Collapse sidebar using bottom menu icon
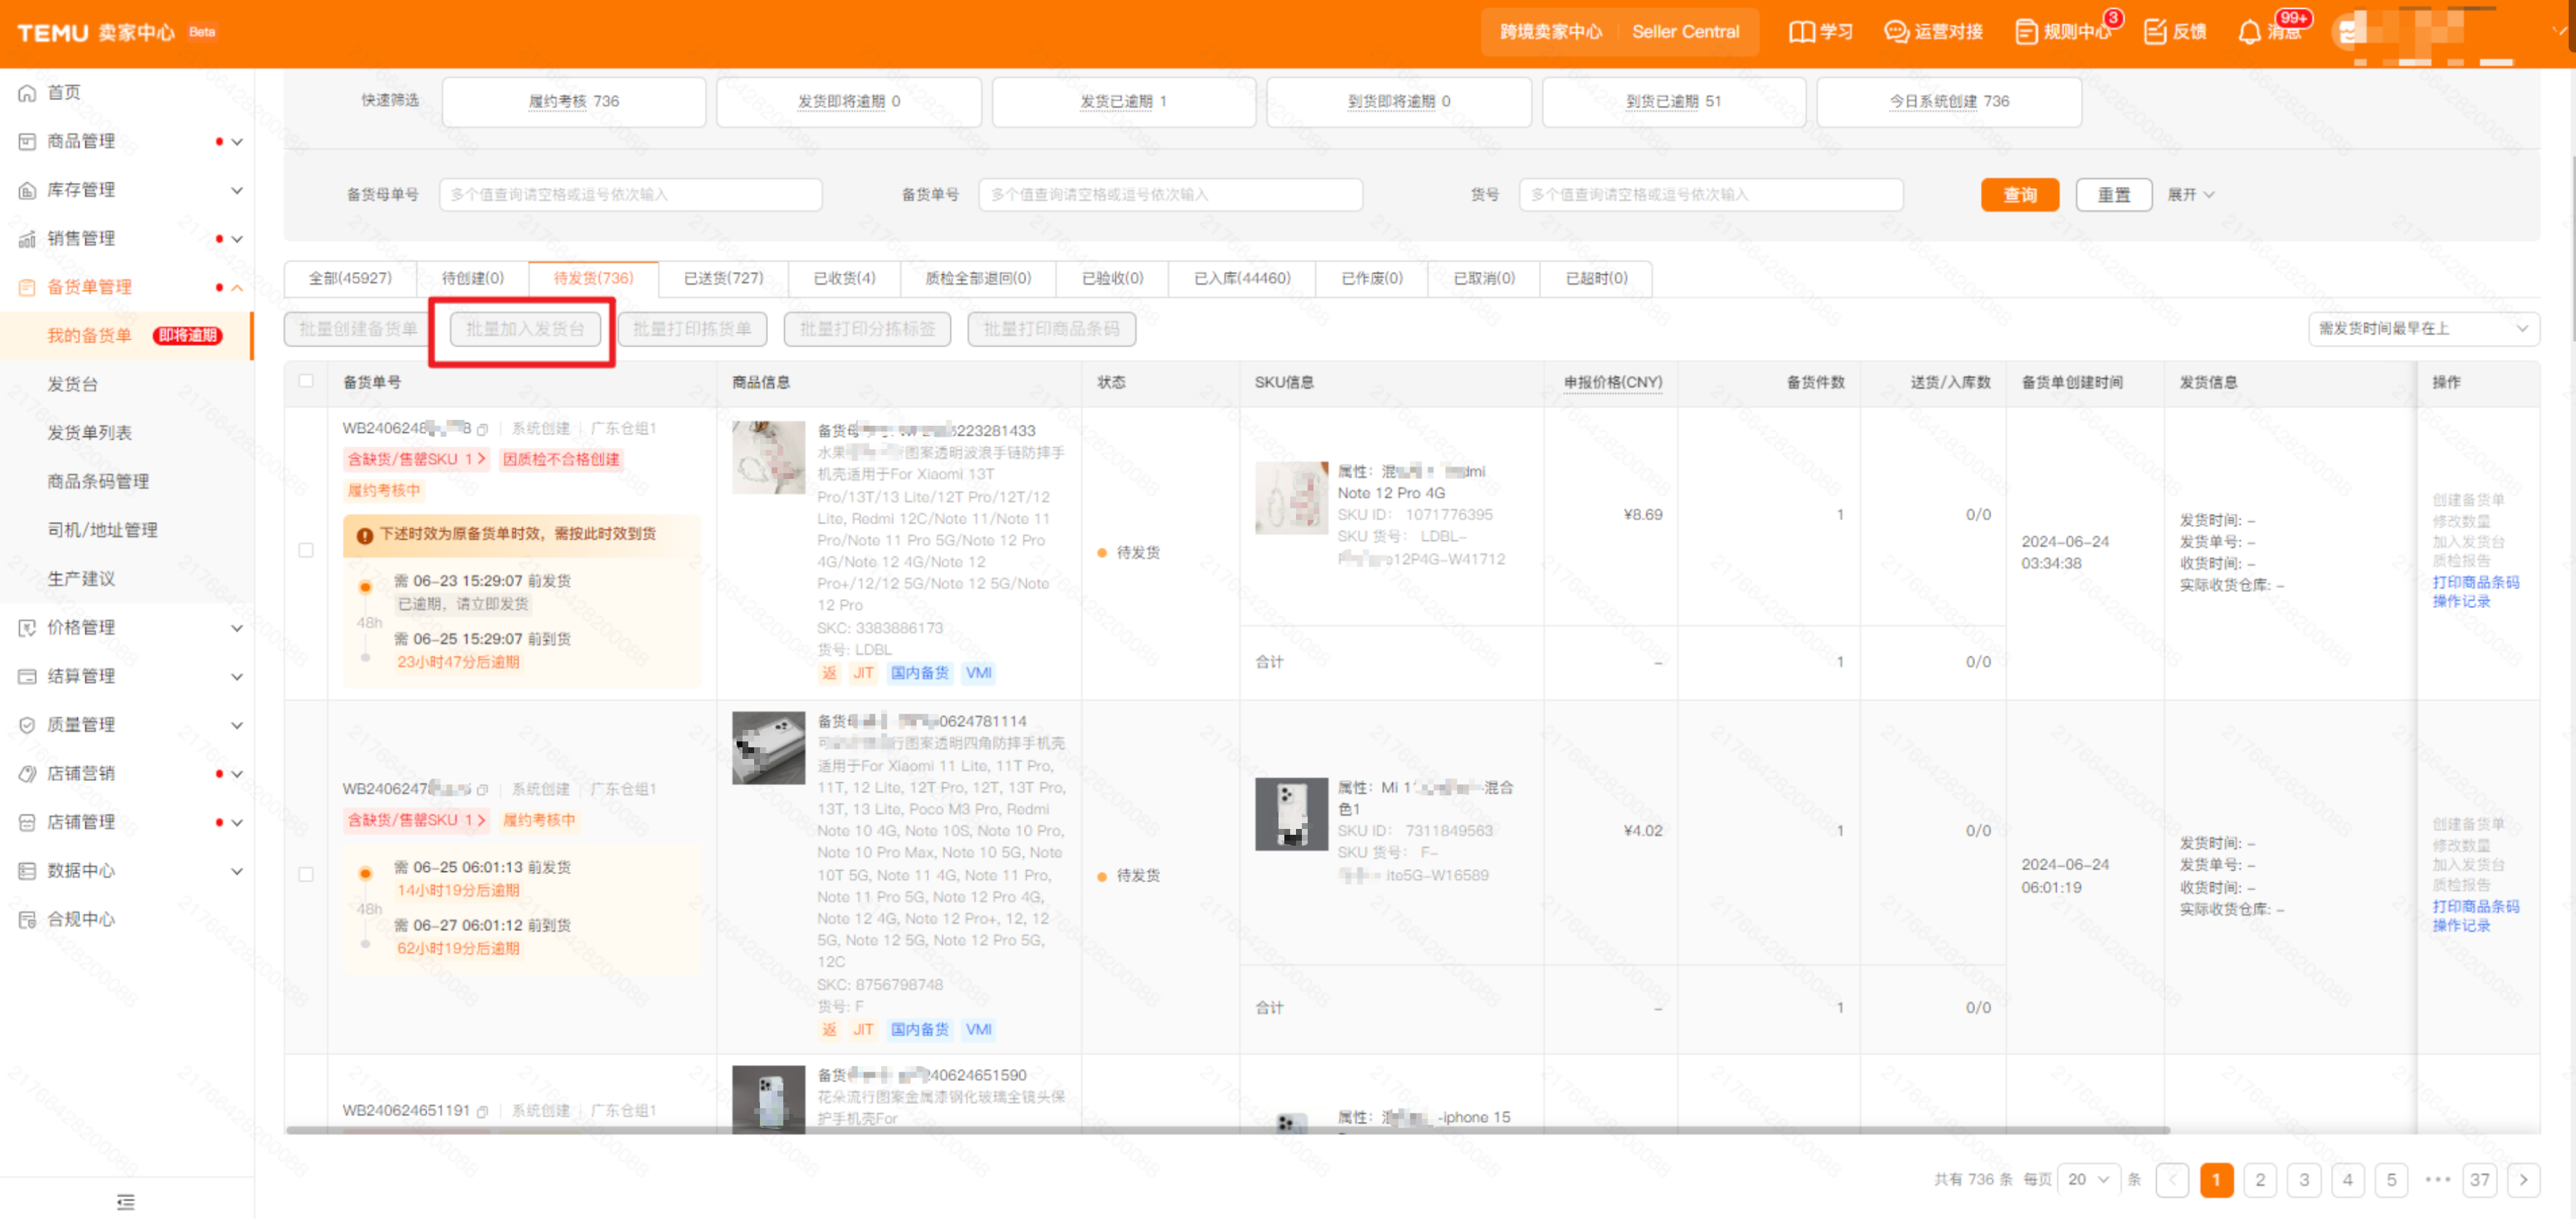2576x1219 pixels. click(126, 1201)
